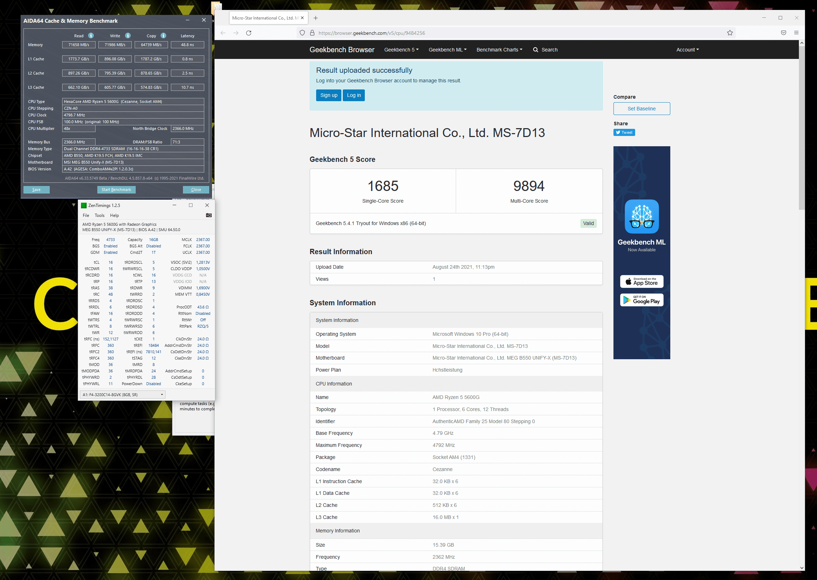Open the memory module selector dropdown
This screenshot has width=817, height=580.
(x=123, y=395)
